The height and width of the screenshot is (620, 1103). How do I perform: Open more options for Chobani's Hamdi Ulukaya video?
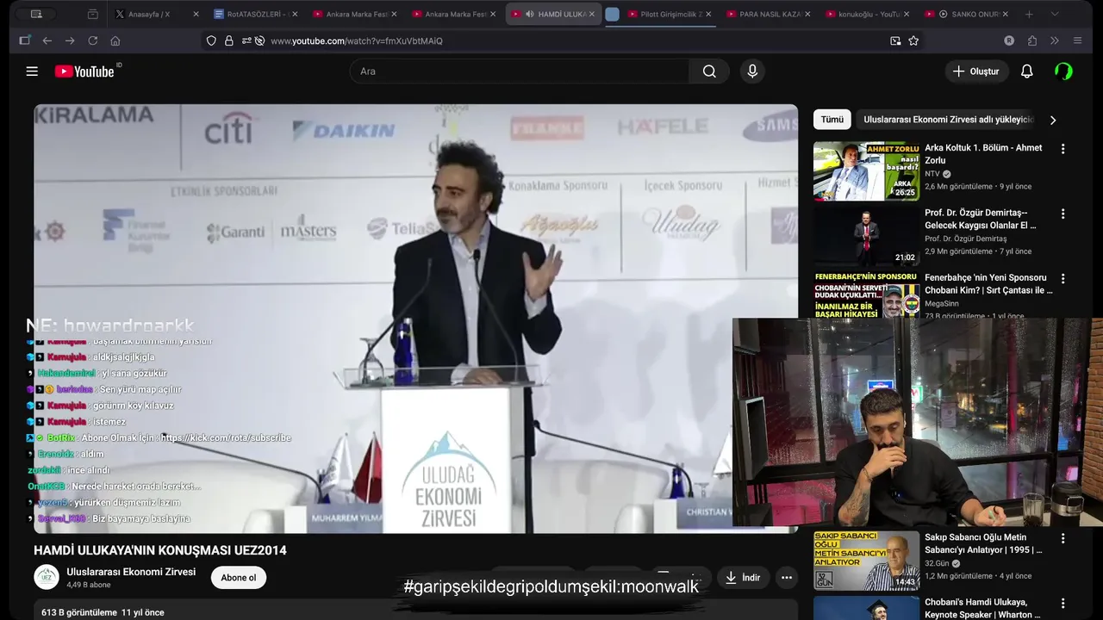[1062, 604]
